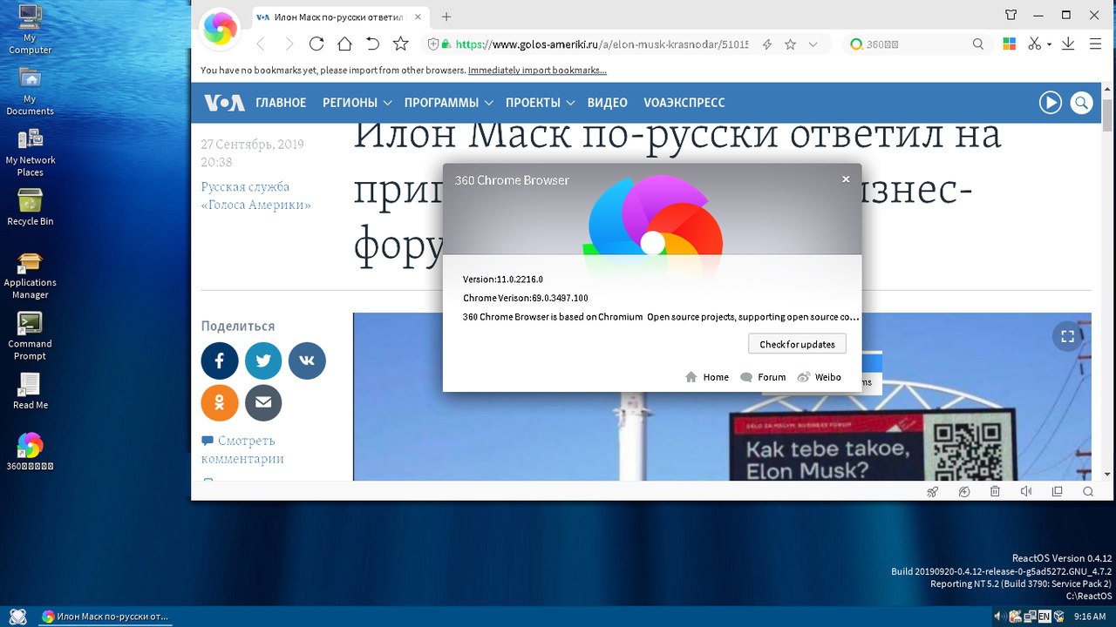Click the lightning speed mode icon
Screen dimensions: 1116x627
pos(767,44)
